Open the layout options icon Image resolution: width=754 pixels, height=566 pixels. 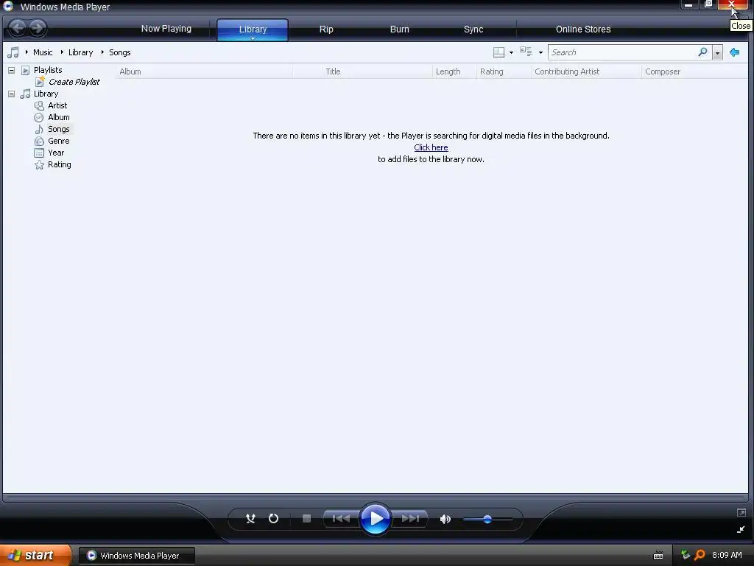(498, 52)
